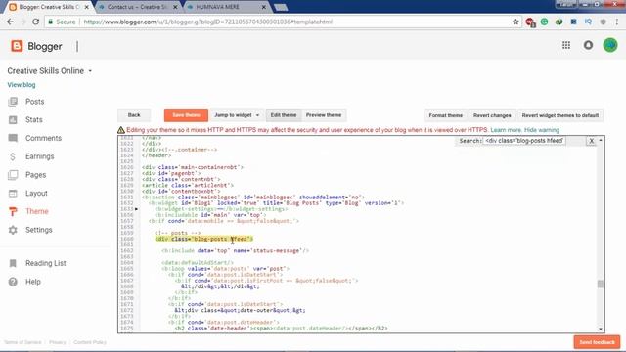Image resolution: width=626 pixels, height=352 pixels.
Task: Open the notifications bell icon
Action: click(588, 45)
